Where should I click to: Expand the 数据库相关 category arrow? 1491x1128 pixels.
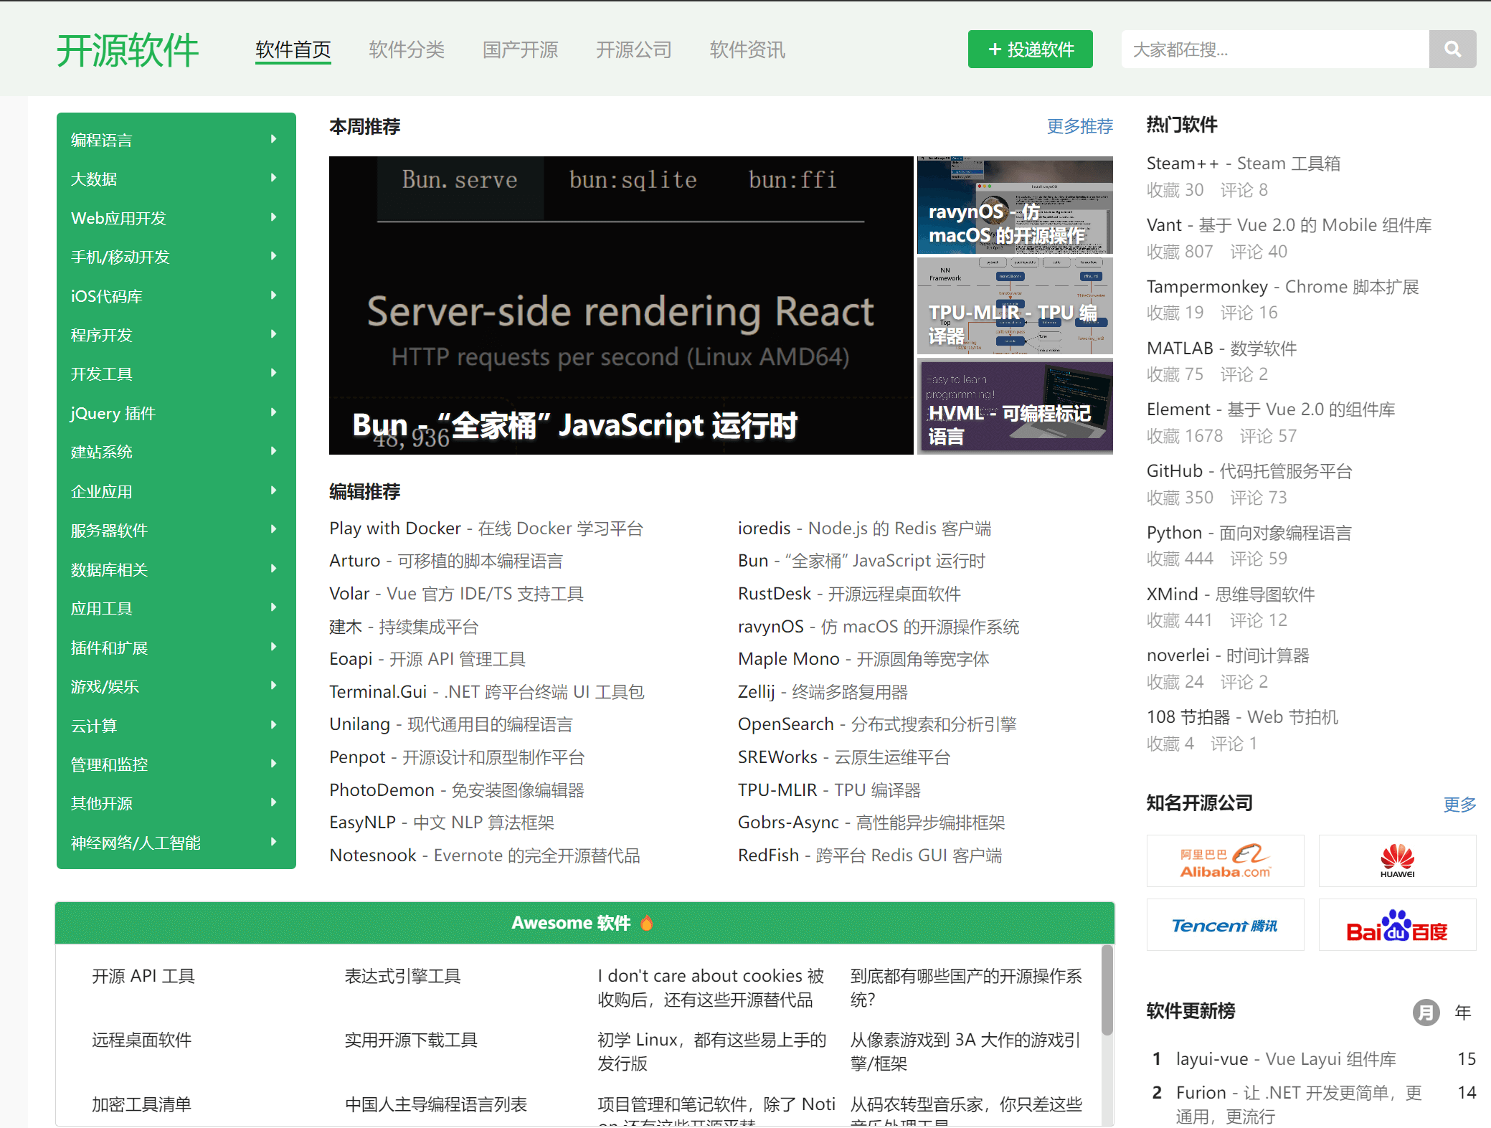[x=274, y=569]
